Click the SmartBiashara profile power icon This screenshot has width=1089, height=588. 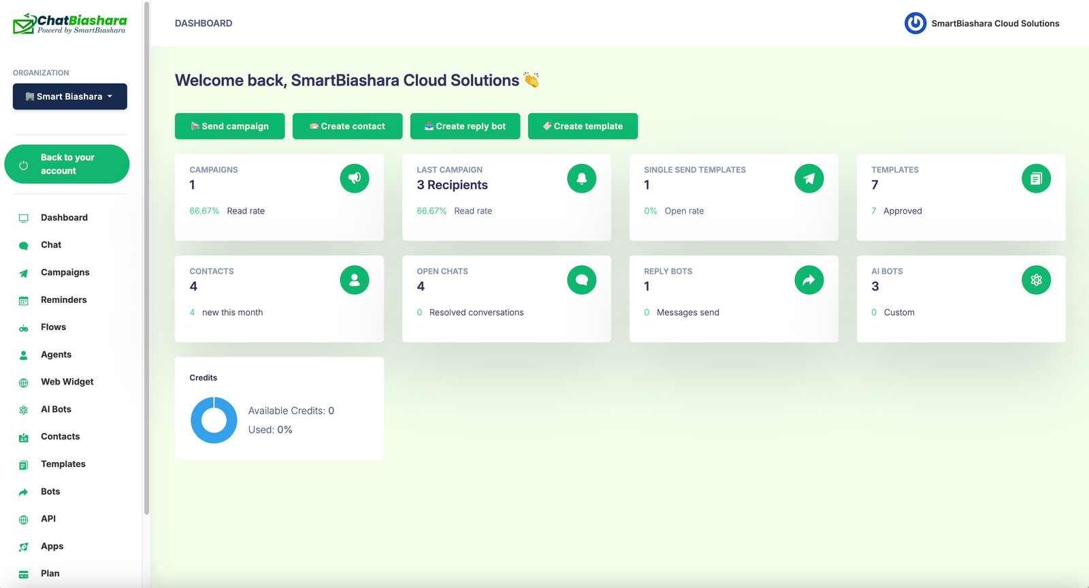915,23
